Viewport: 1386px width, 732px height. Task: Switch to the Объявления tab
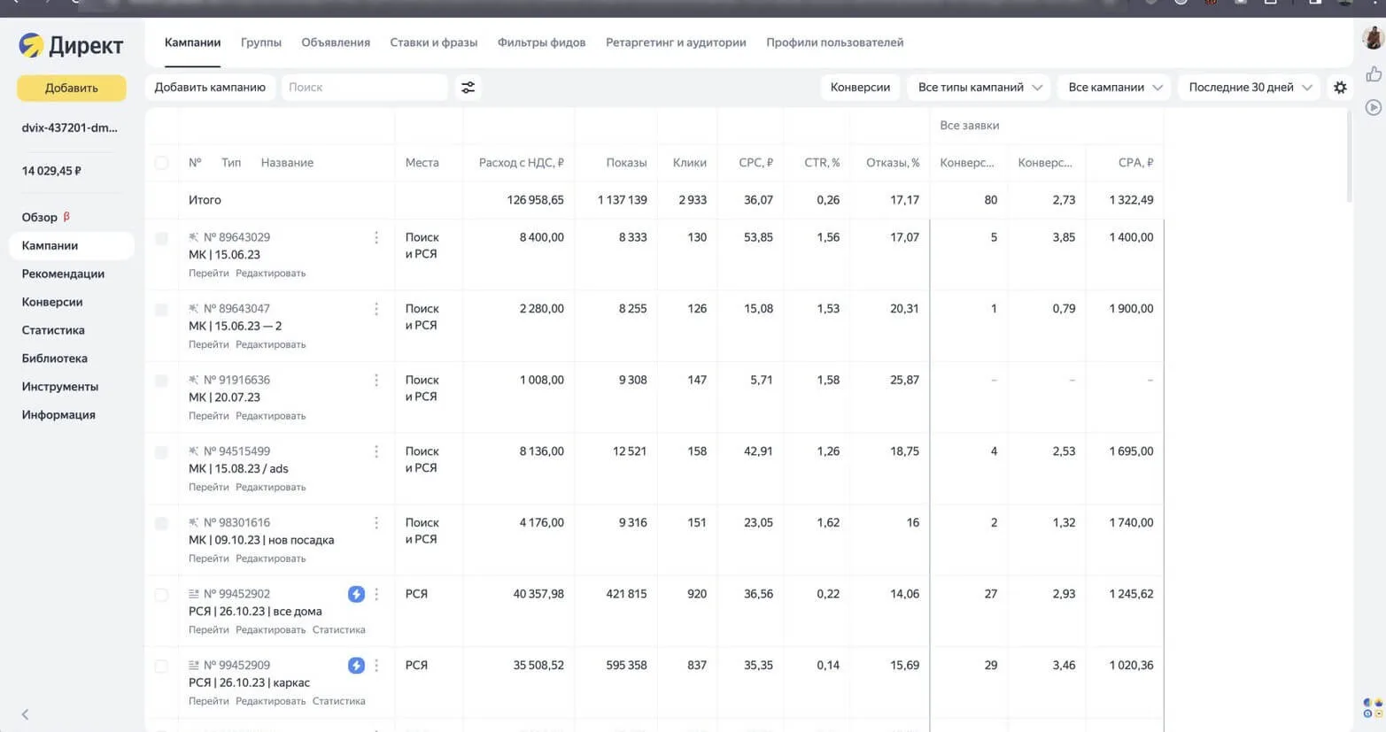point(336,42)
